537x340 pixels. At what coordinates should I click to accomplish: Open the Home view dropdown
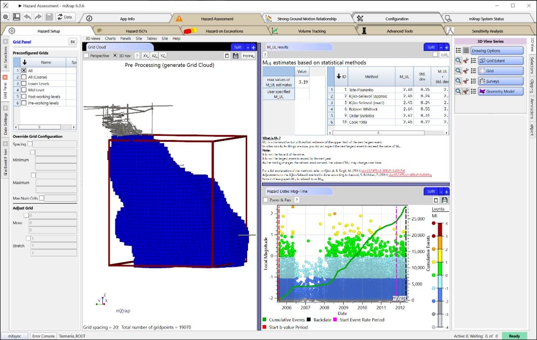point(250,55)
